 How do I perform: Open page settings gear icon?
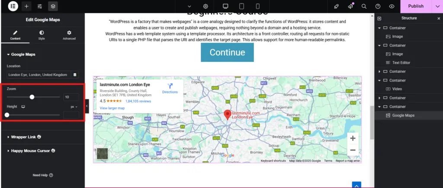click(205, 6)
